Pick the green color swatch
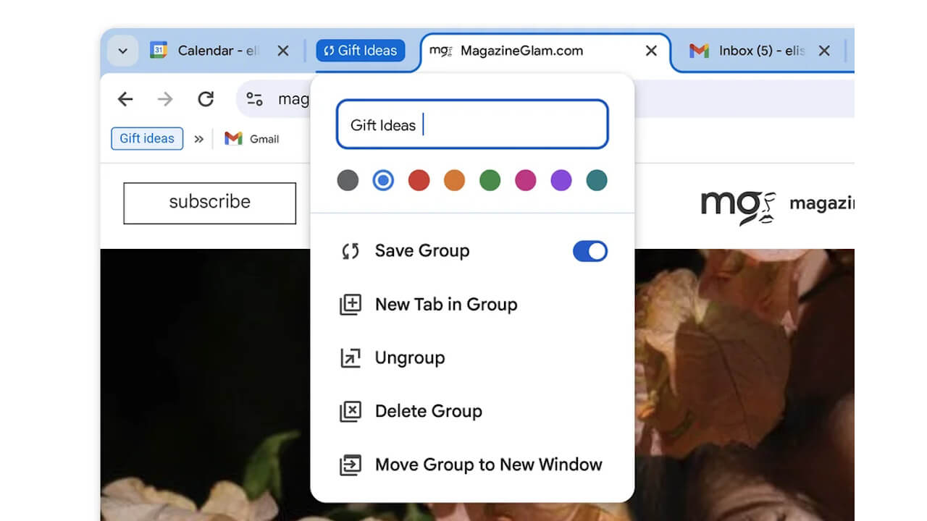Image resolution: width=927 pixels, height=521 pixels. (490, 180)
